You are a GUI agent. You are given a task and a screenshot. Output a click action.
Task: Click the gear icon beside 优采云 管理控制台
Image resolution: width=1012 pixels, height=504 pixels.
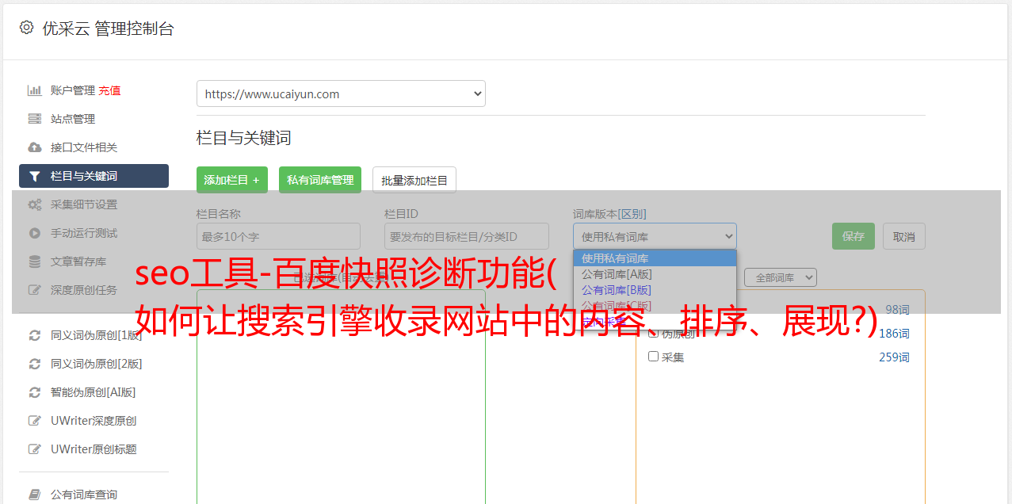coord(26,28)
